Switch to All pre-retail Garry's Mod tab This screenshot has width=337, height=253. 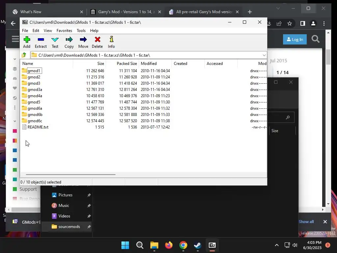pyautogui.click(x=204, y=12)
